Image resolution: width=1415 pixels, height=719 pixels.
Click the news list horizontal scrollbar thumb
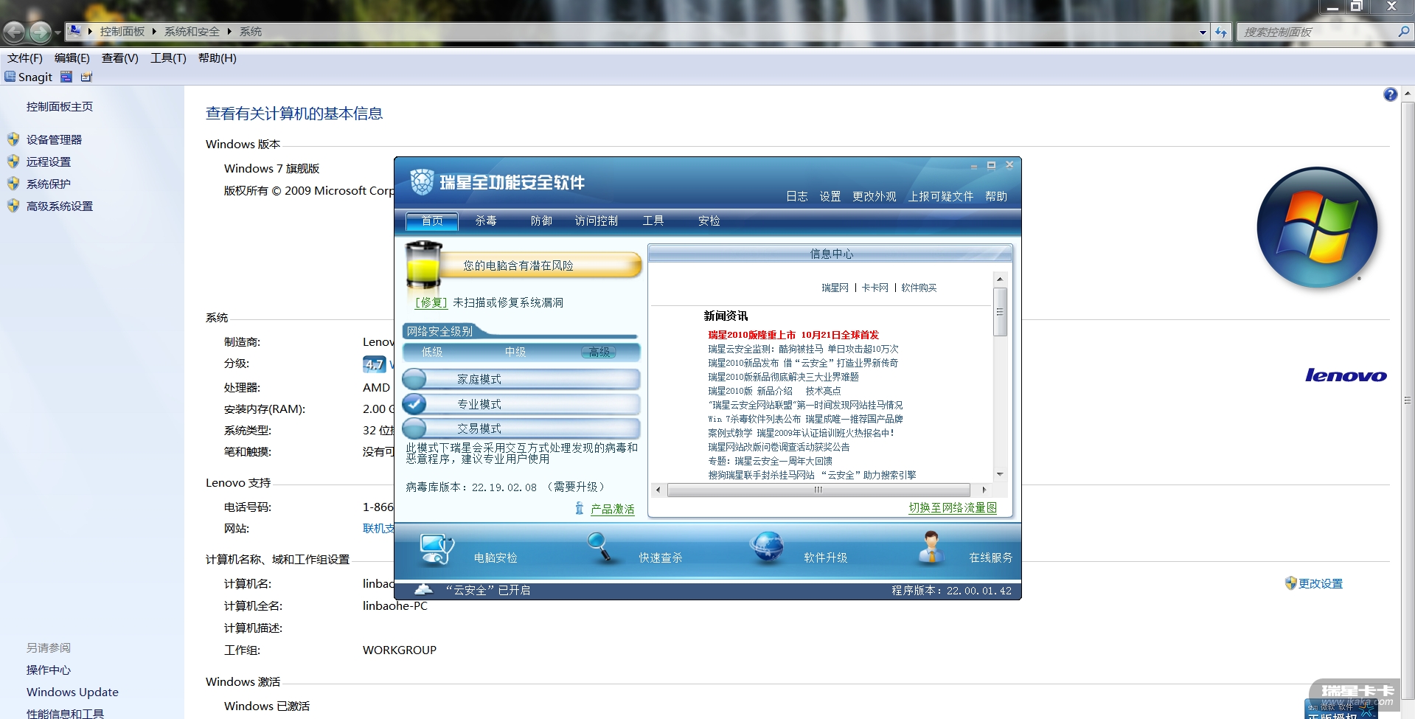818,490
